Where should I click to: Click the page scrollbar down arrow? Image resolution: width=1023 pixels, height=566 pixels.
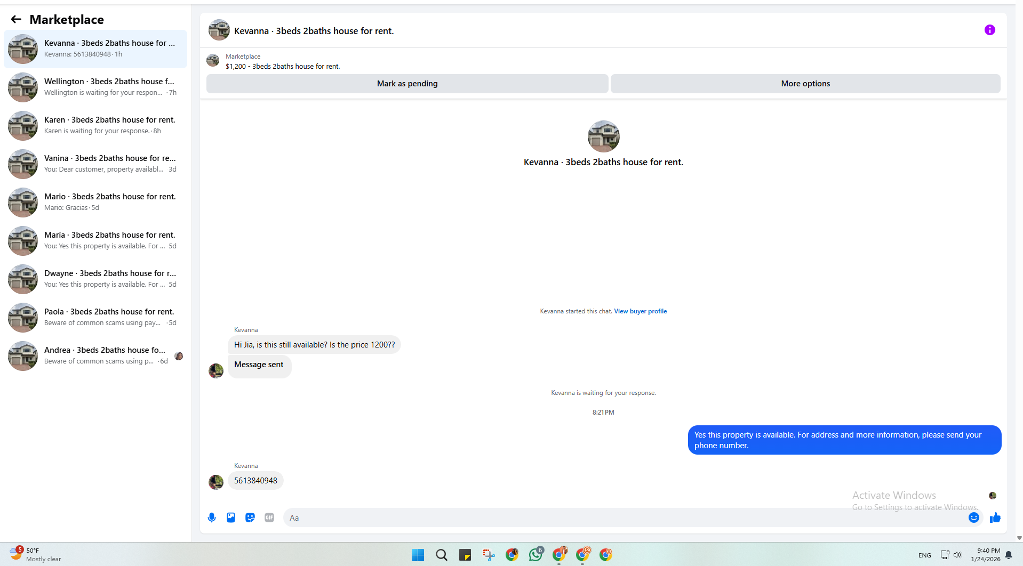click(1019, 538)
